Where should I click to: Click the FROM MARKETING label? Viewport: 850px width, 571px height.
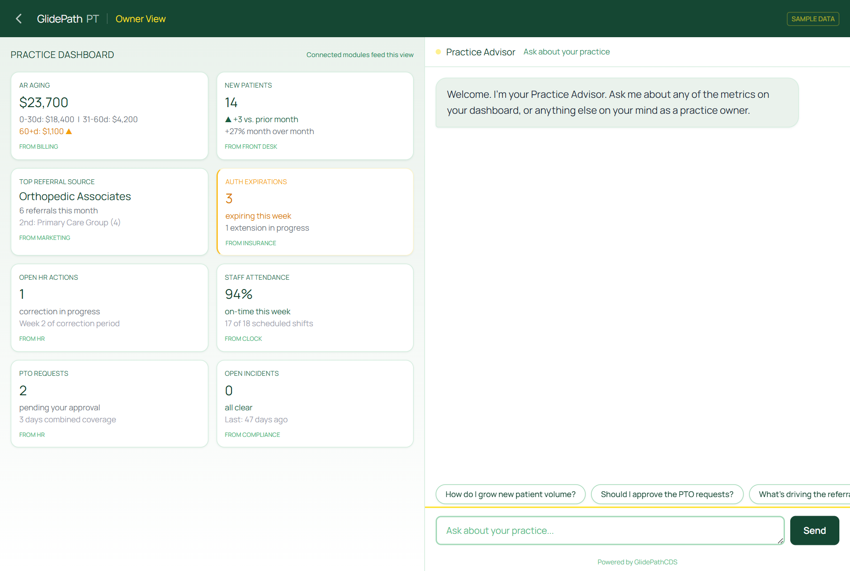(45, 238)
